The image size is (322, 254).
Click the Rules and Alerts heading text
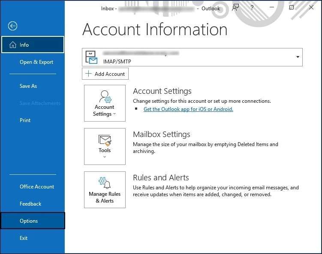point(161,177)
